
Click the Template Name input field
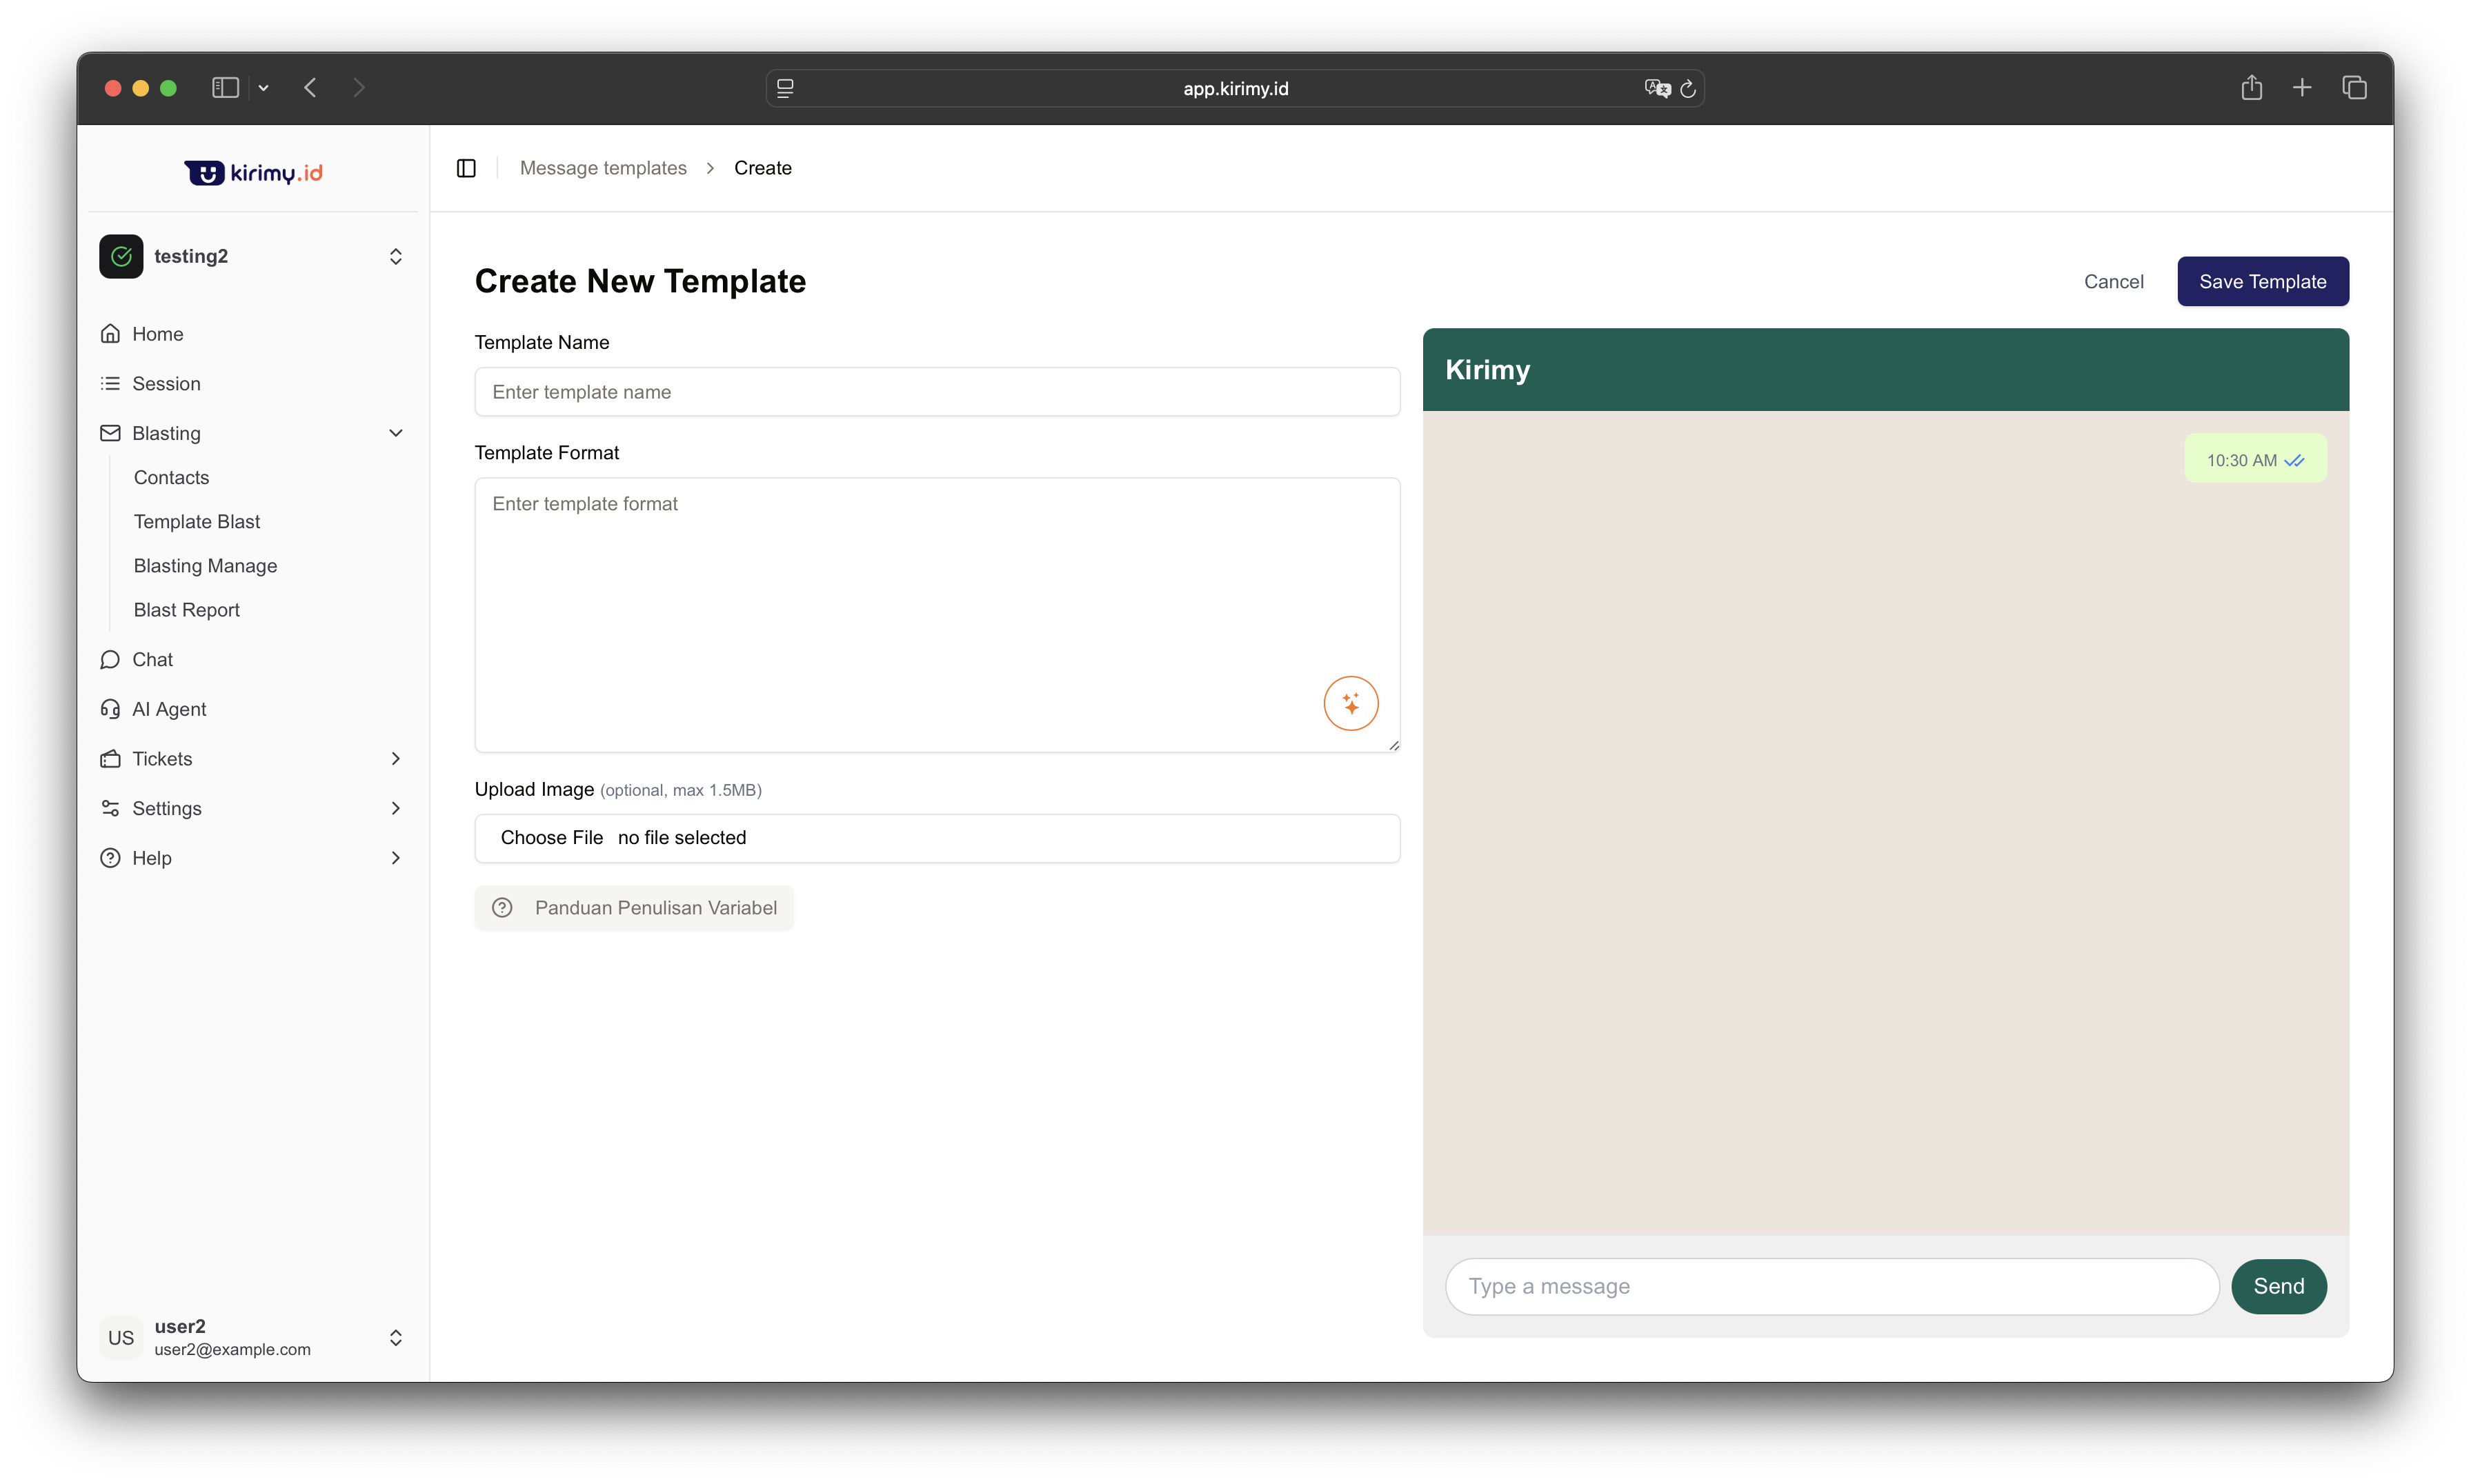coord(936,392)
